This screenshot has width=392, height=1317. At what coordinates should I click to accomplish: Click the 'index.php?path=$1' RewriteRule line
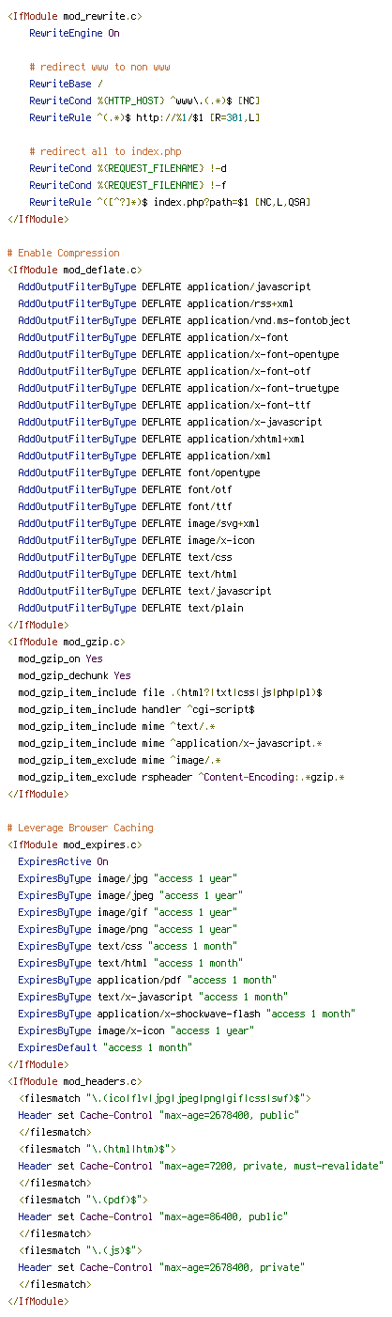click(170, 202)
